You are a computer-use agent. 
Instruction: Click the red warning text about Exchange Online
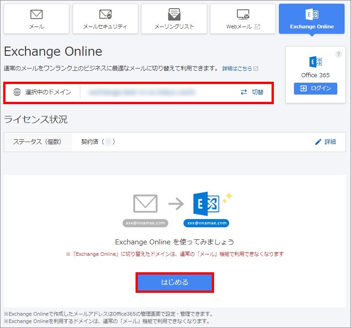pos(175,254)
